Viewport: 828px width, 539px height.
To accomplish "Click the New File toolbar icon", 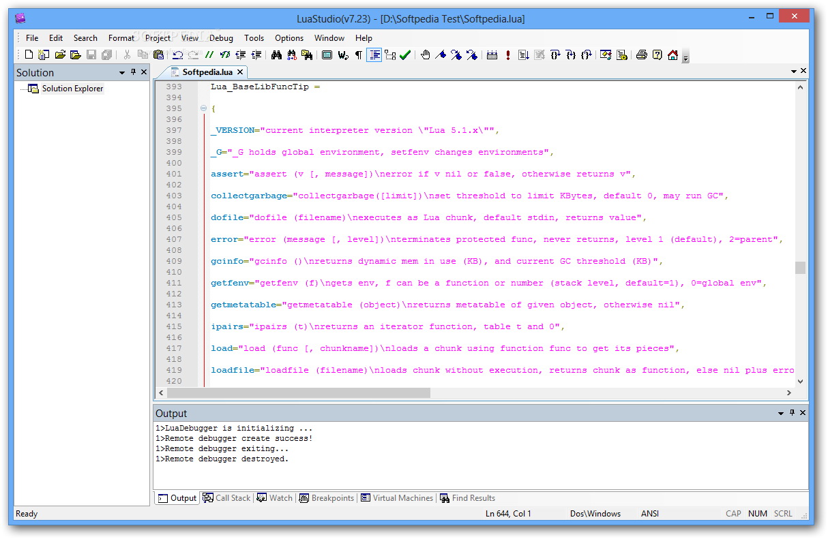I will (29, 55).
